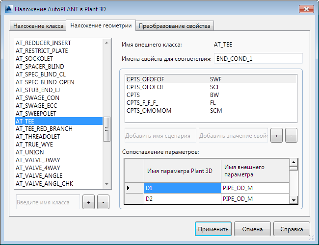The height and width of the screenshot is (245, 319).
Task: Select AT_SWAGE_CON in the list
Action: [58, 98]
